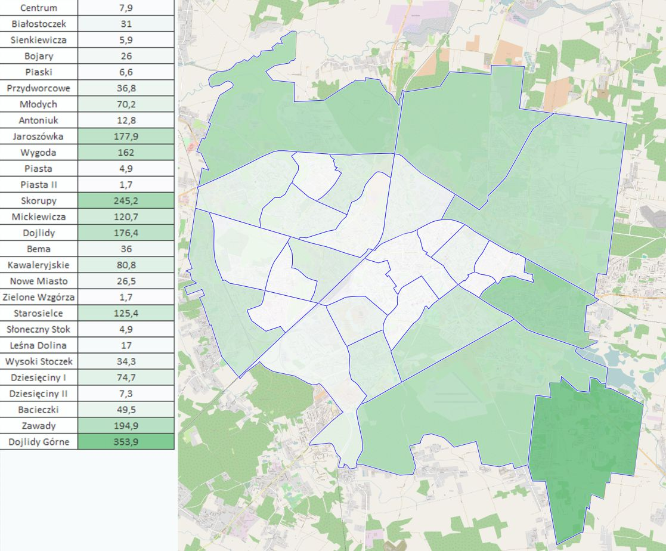Viewport: 666px width, 551px height.
Task: Select the Zielone Wzgórza row label
Action: [39, 298]
